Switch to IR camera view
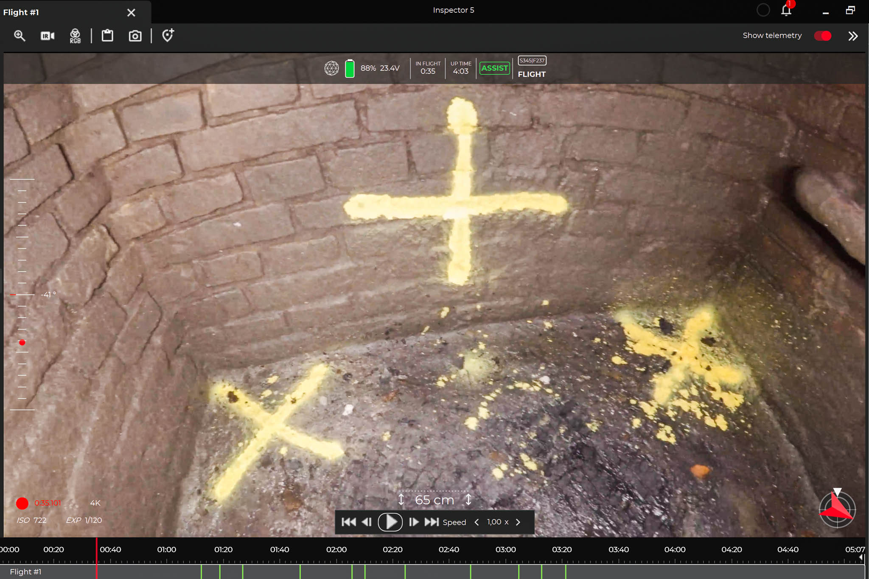This screenshot has height=579, width=869. coord(48,36)
